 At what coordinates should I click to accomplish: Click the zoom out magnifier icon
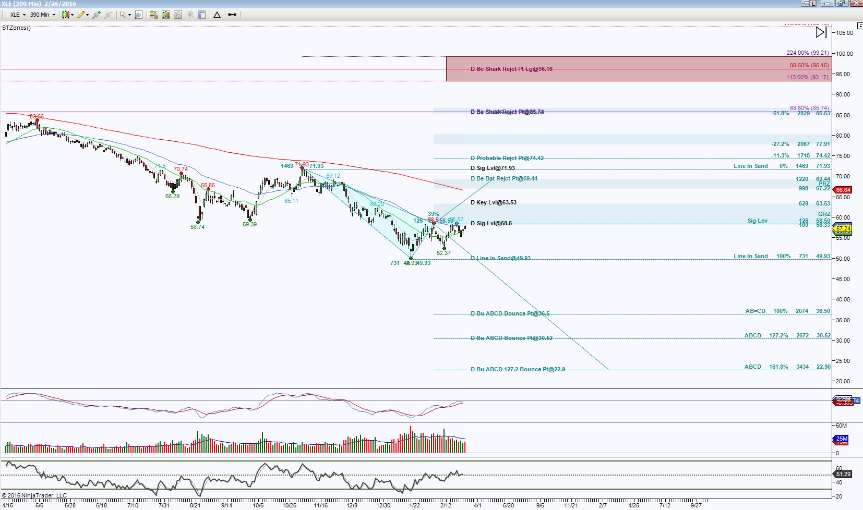click(x=108, y=15)
